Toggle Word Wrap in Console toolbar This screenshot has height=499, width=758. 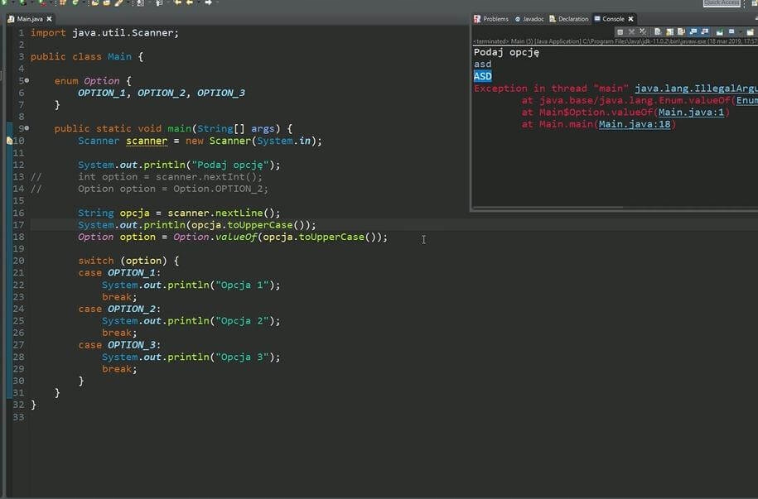tap(681, 31)
